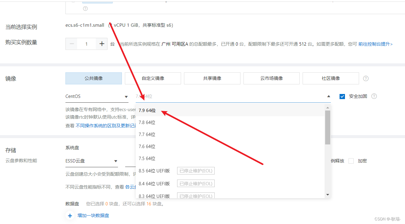Open the 社区镜像 tab
405x224 pixels.
click(x=331, y=78)
